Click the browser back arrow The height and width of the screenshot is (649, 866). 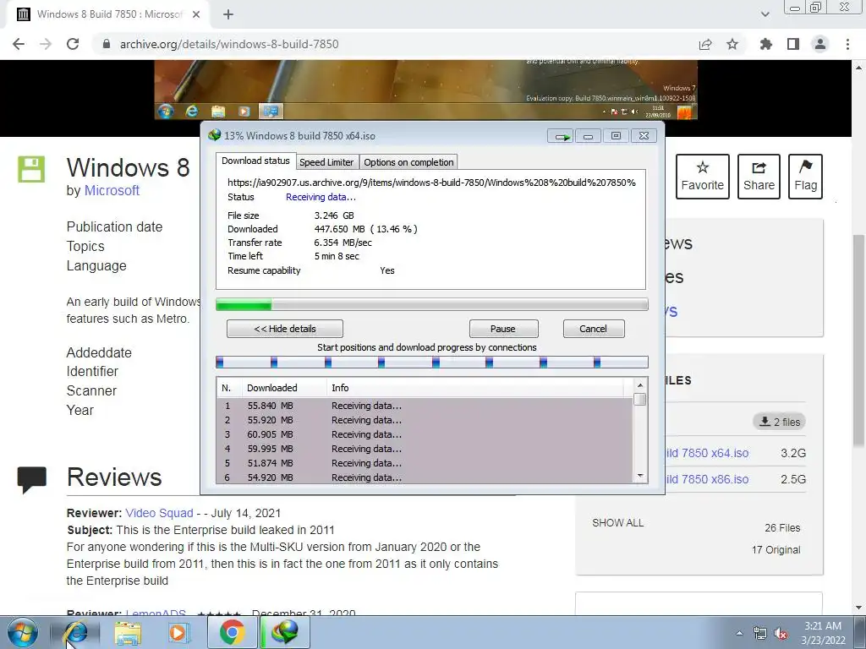pos(19,44)
